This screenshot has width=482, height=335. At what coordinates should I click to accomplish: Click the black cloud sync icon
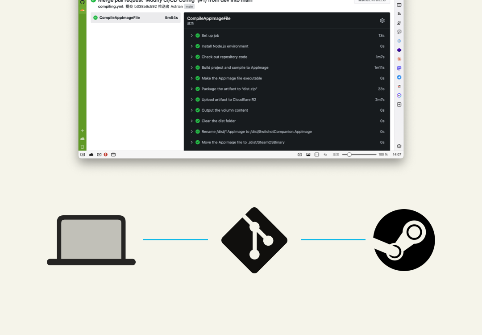[x=91, y=155]
